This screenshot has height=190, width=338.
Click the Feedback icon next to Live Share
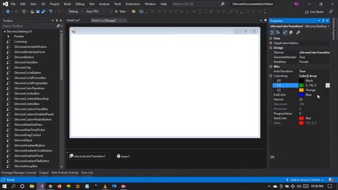[331, 12]
